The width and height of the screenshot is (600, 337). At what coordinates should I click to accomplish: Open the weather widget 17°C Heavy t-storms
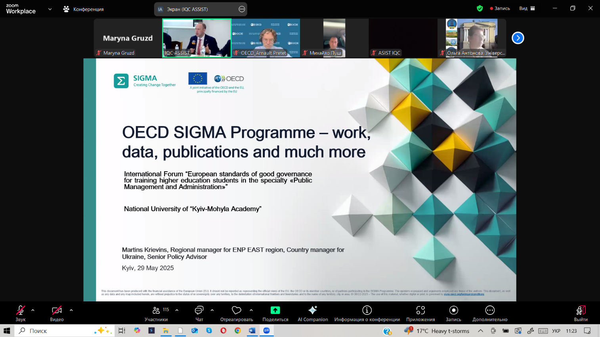(x=437, y=331)
